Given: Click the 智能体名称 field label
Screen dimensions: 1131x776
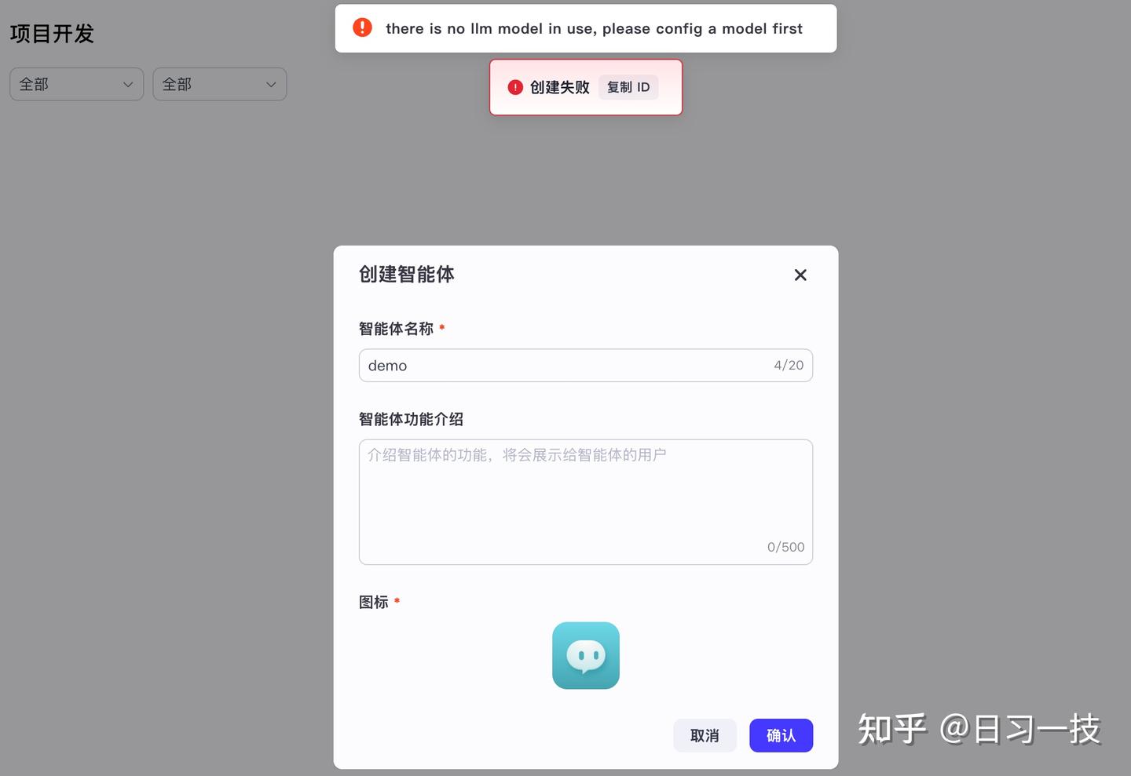Looking at the screenshot, I should coord(396,329).
